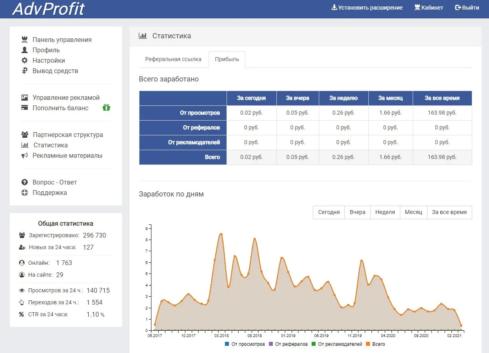Toggle the Всего orange legend series
This screenshot has height=353, width=489.
[376, 344]
